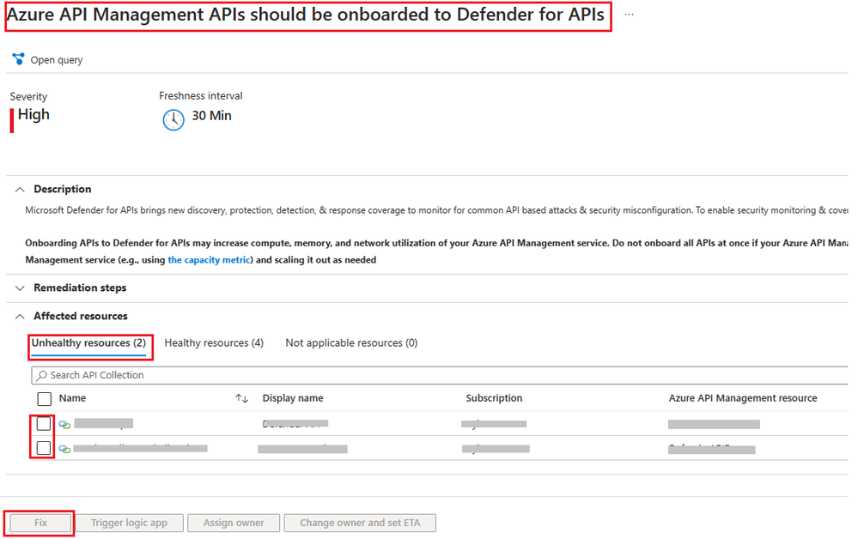Click the API link icon in first resource row
858x539 pixels.
pos(64,424)
